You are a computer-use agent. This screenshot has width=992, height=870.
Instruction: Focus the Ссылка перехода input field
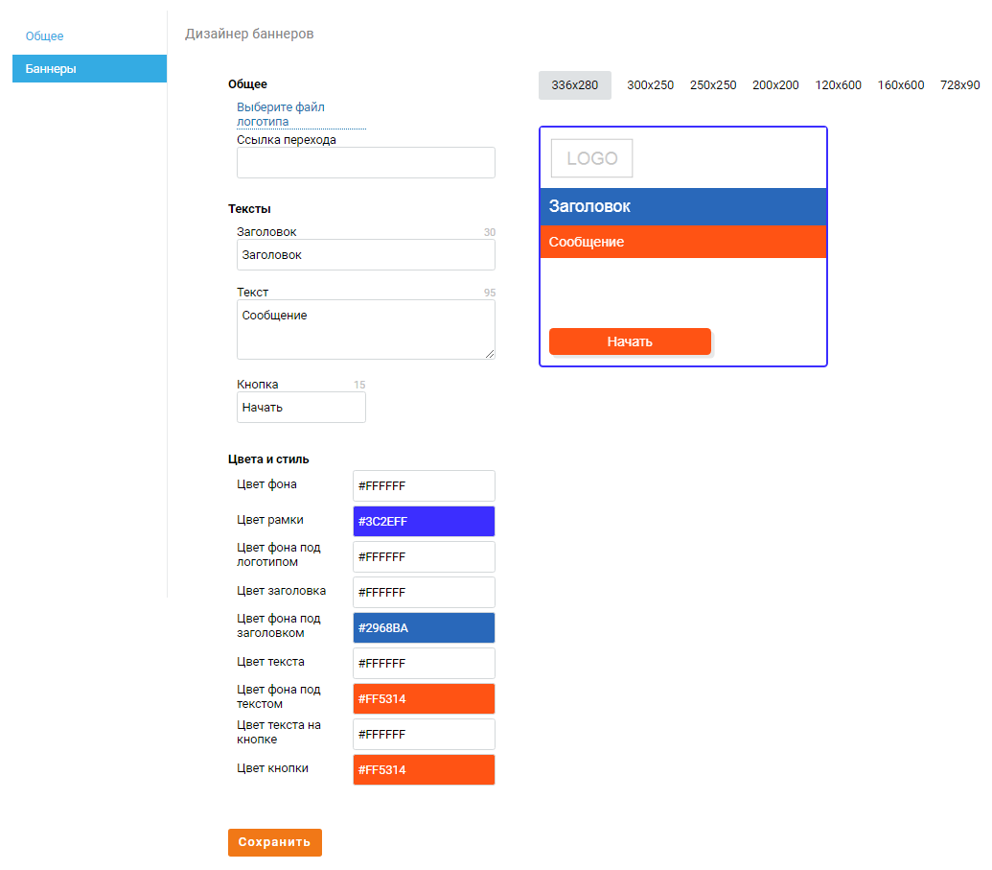coord(366,163)
